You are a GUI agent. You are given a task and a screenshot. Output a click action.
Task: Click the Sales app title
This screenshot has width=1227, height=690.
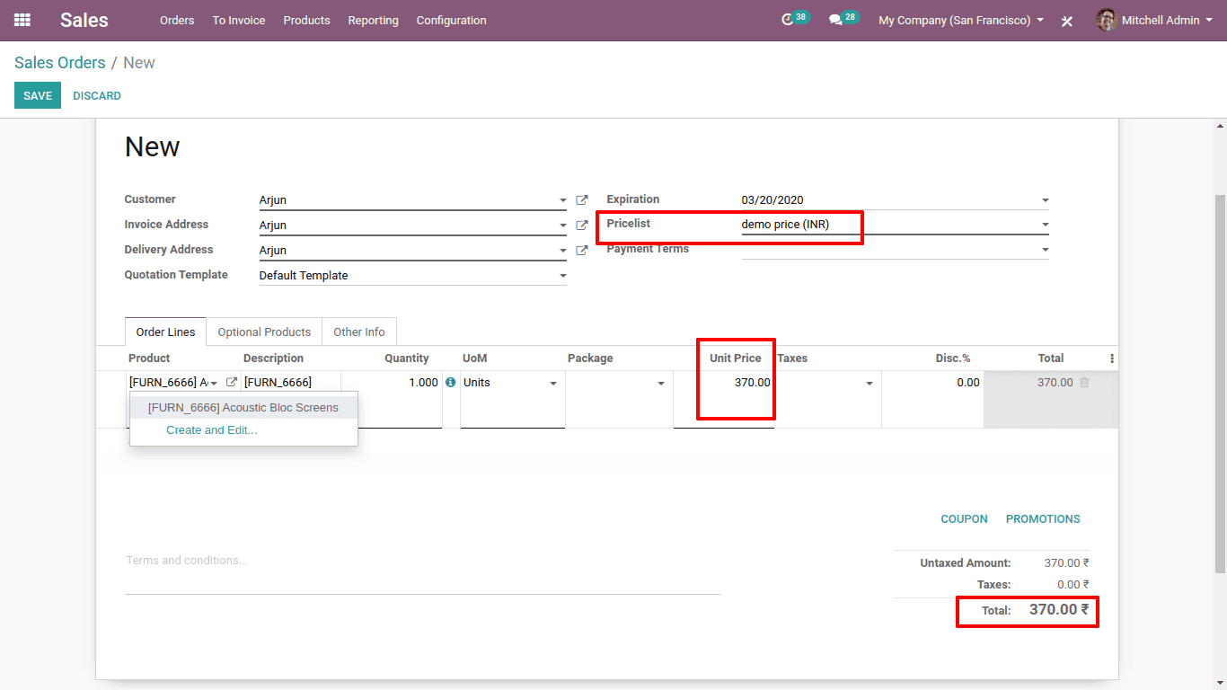click(x=84, y=20)
